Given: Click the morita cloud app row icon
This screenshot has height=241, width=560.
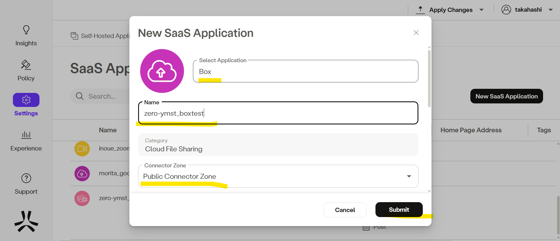Looking at the screenshot, I should (82, 174).
